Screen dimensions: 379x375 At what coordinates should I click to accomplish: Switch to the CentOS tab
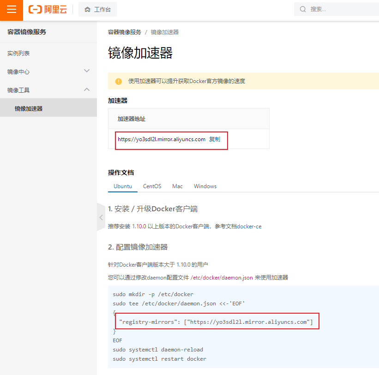pos(152,186)
